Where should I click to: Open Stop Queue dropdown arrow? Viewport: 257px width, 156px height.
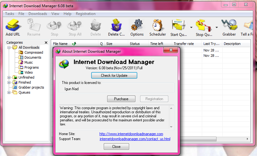tap(217, 27)
